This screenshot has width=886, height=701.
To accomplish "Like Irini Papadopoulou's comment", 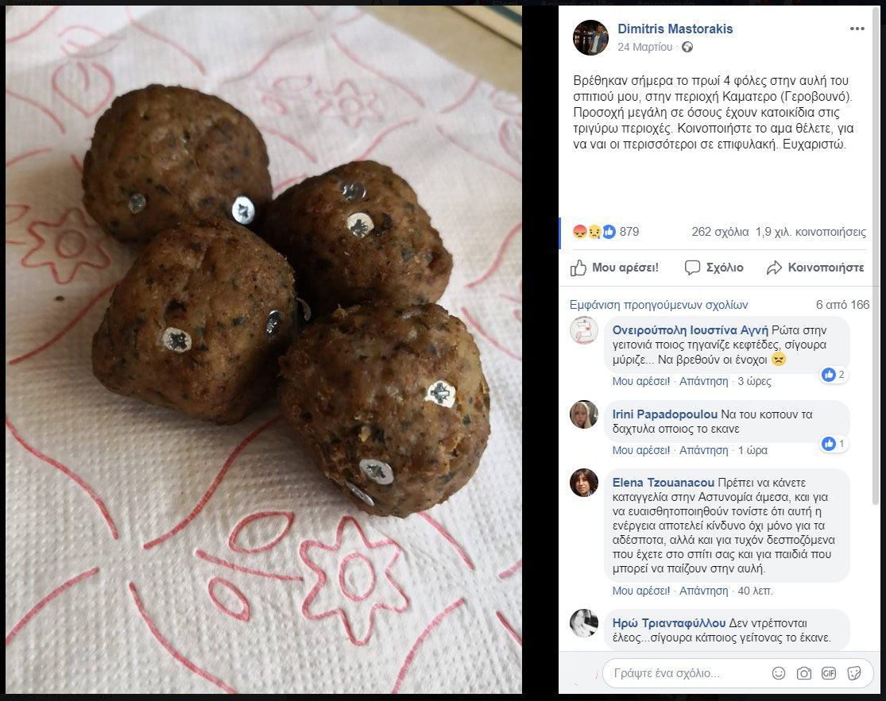I will [x=640, y=450].
